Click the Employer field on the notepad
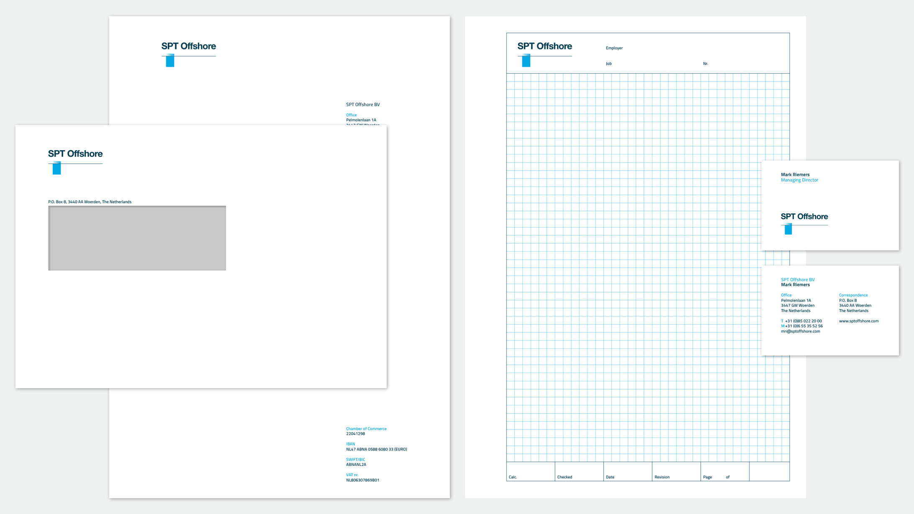Screen dimensions: 914x514 (x=614, y=48)
